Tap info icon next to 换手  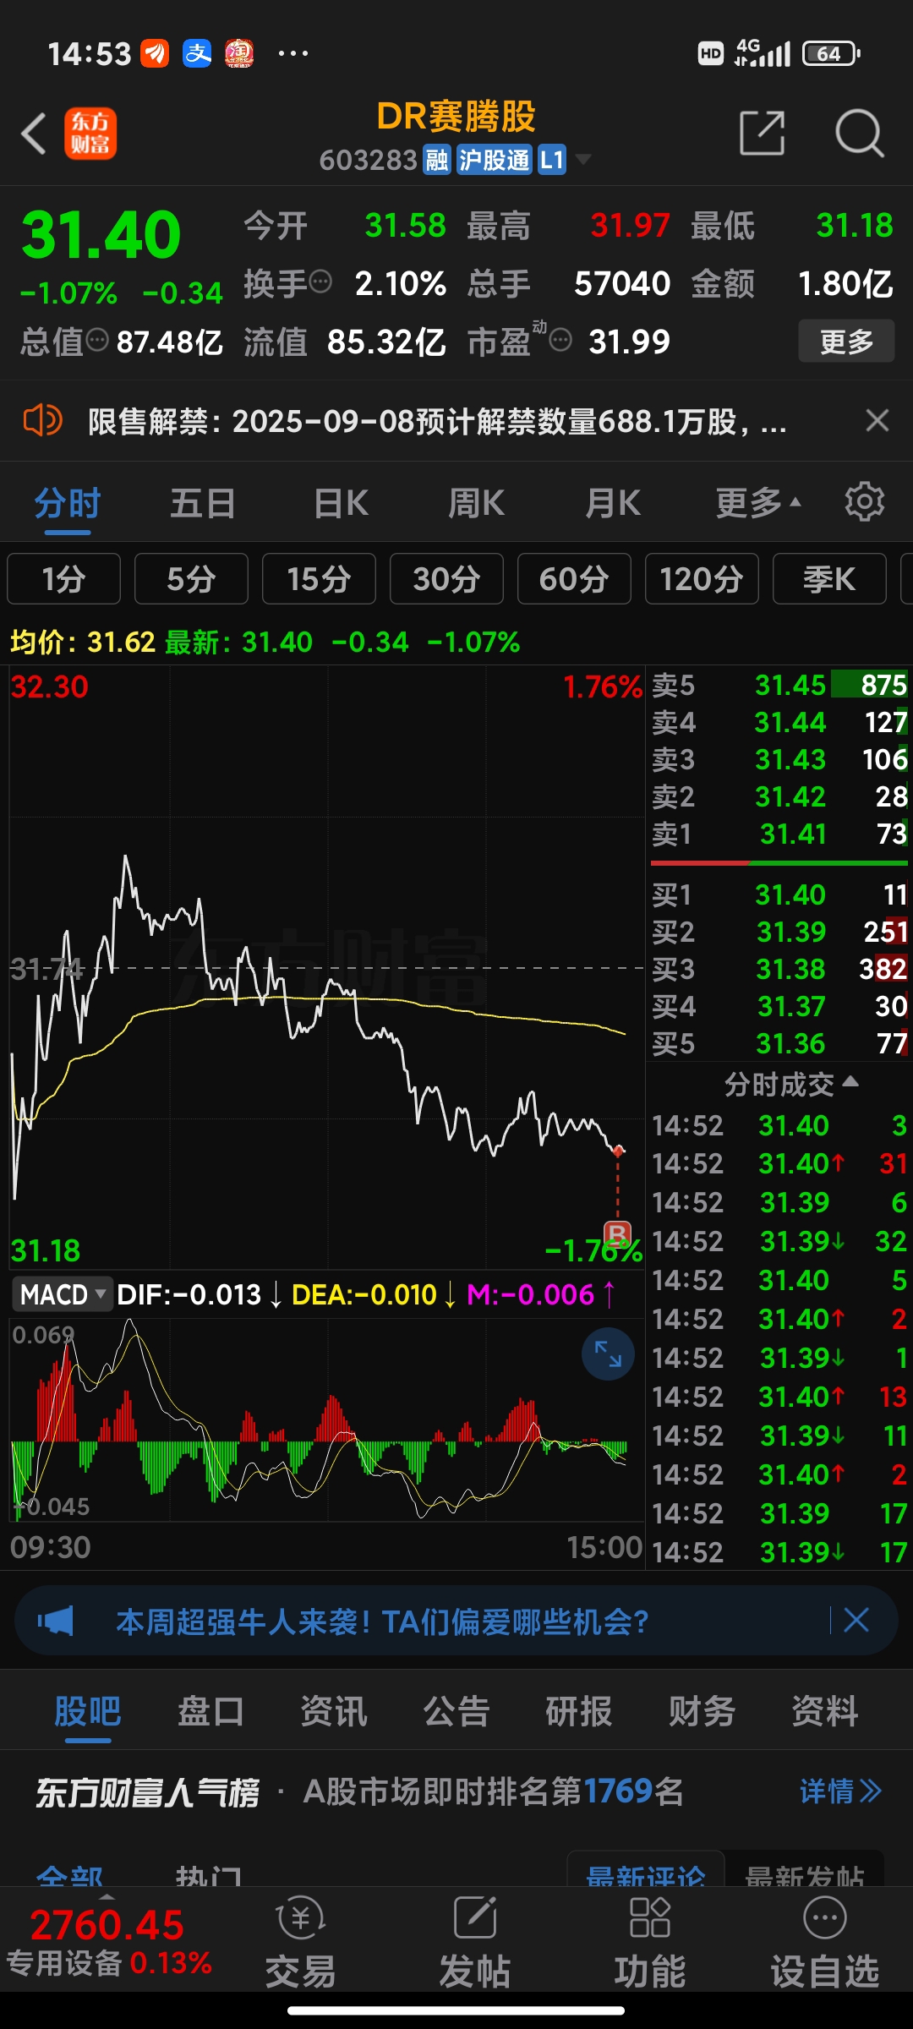(320, 281)
